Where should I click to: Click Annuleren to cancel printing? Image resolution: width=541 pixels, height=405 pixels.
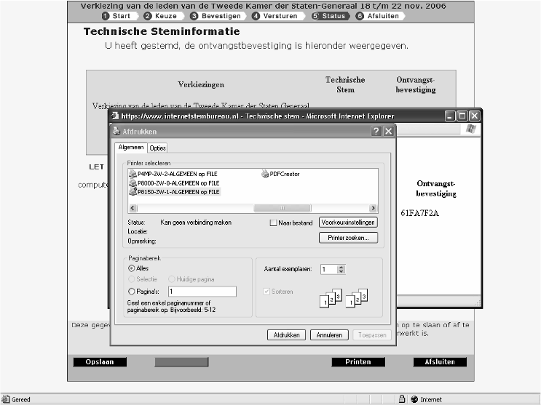[330, 335]
